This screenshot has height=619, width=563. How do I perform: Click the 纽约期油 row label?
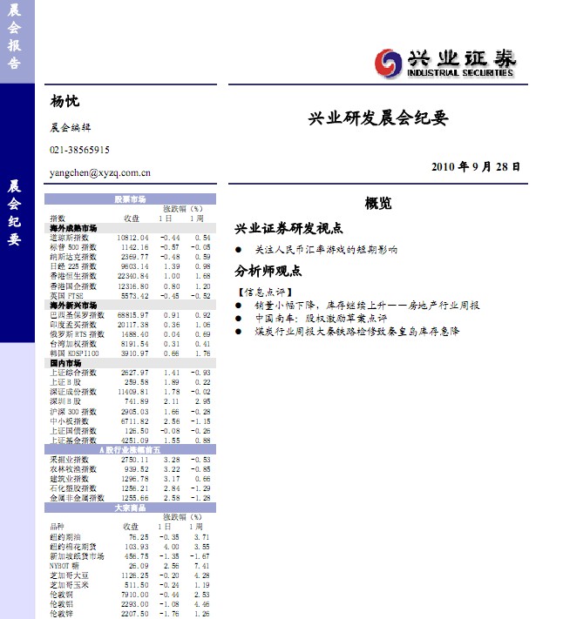pos(65,537)
